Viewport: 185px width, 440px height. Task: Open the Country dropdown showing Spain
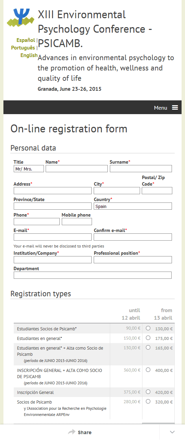(133, 206)
